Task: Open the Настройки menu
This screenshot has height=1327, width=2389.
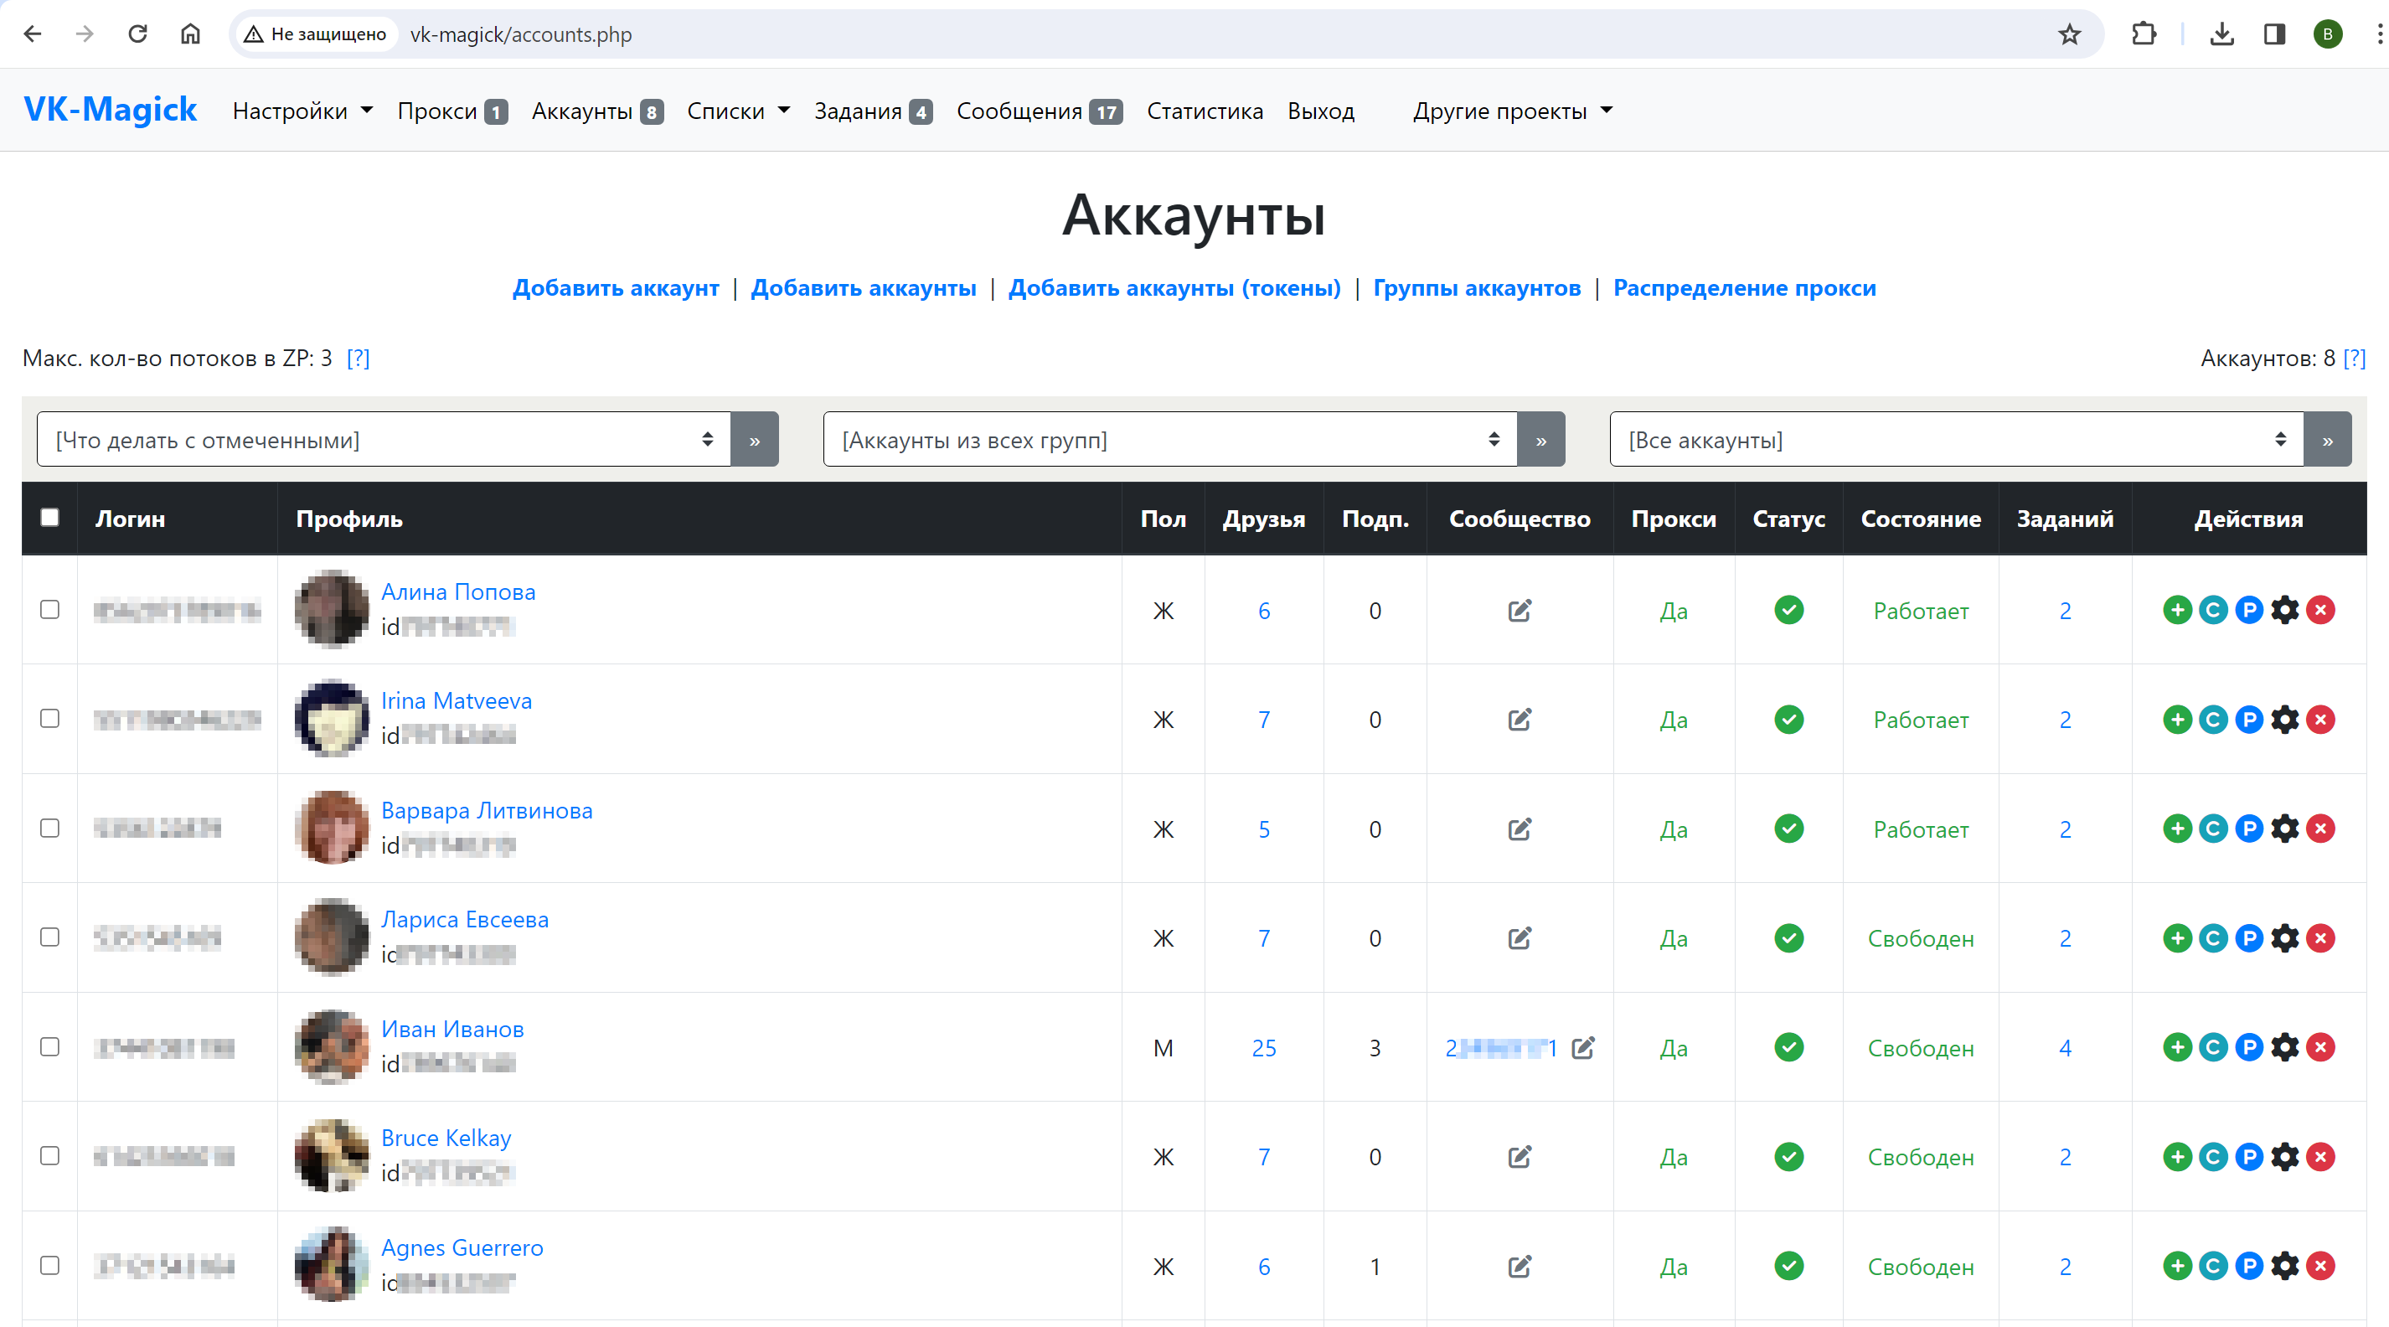Action: click(302, 111)
